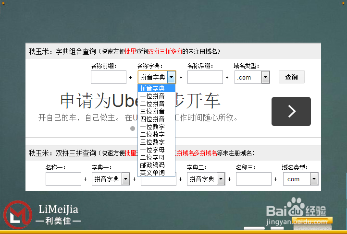
Task: Click the input field partly hidden under the list
Action: (x=159, y=181)
